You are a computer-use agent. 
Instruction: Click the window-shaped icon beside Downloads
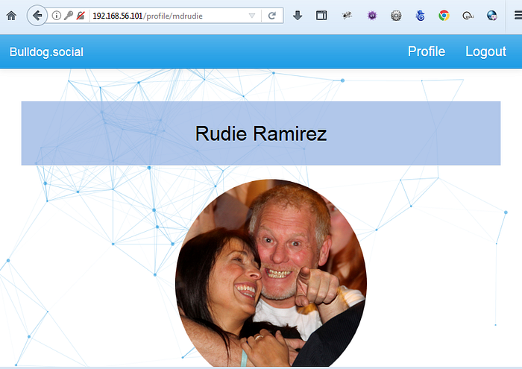point(321,16)
